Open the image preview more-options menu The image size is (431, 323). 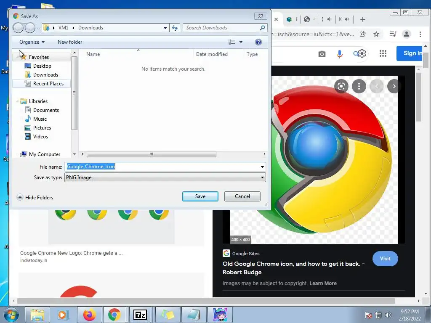pyautogui.click(x=359, y=86)
